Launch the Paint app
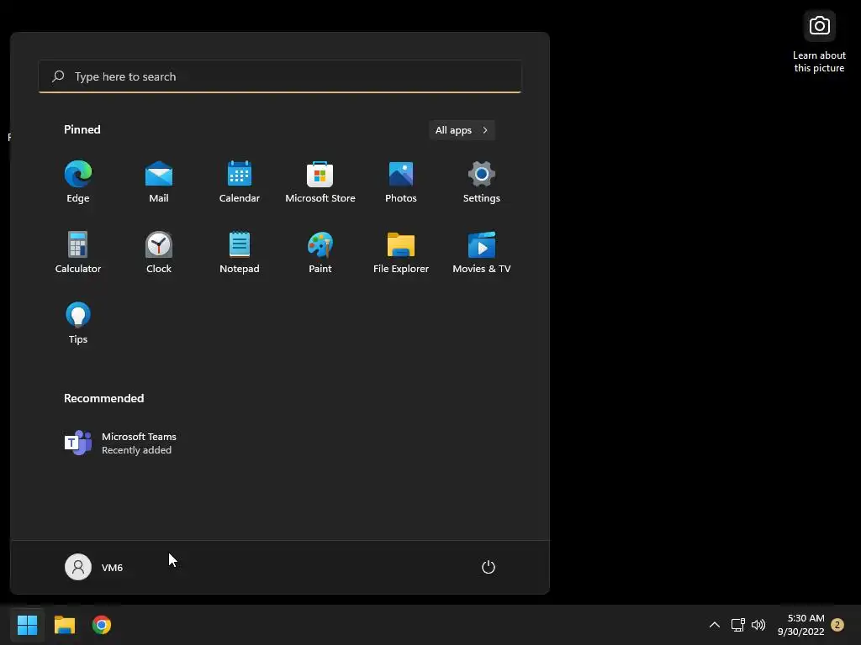The height and width of the screenshot is (645, 861). coord(320,253)
